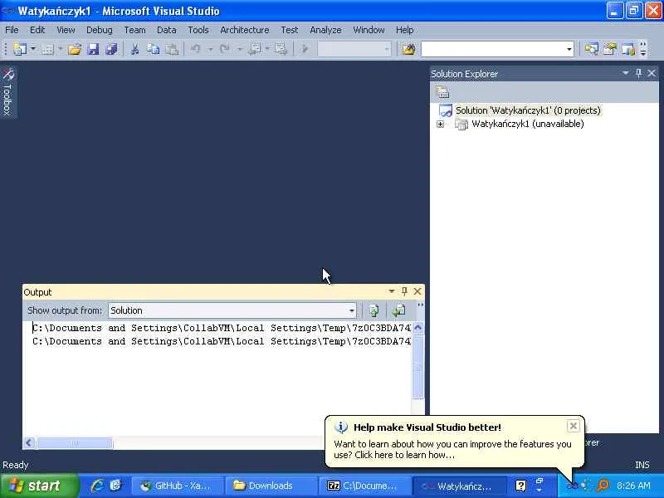Select Watykańczyk1 (unavailable) project item

[x=528, y=124]
